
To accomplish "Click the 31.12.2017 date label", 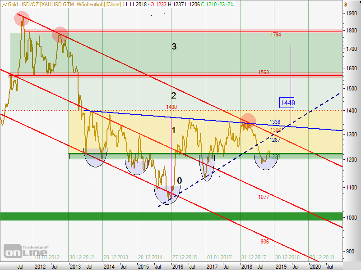I will point(254,257).
